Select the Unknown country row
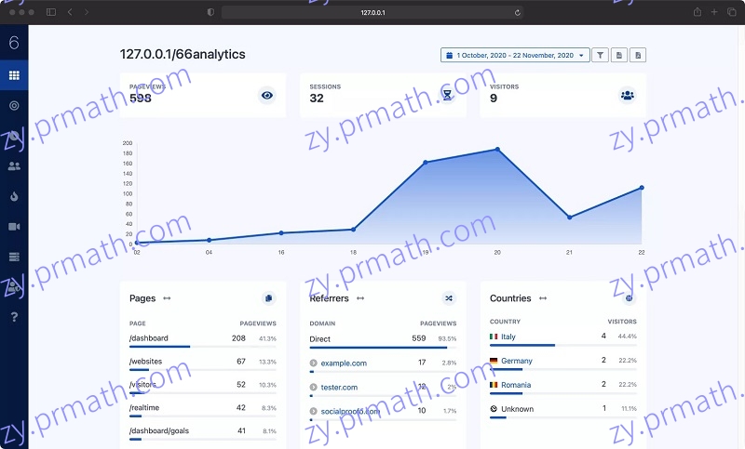This screenshot has width=745, height=449. [563, 411]
